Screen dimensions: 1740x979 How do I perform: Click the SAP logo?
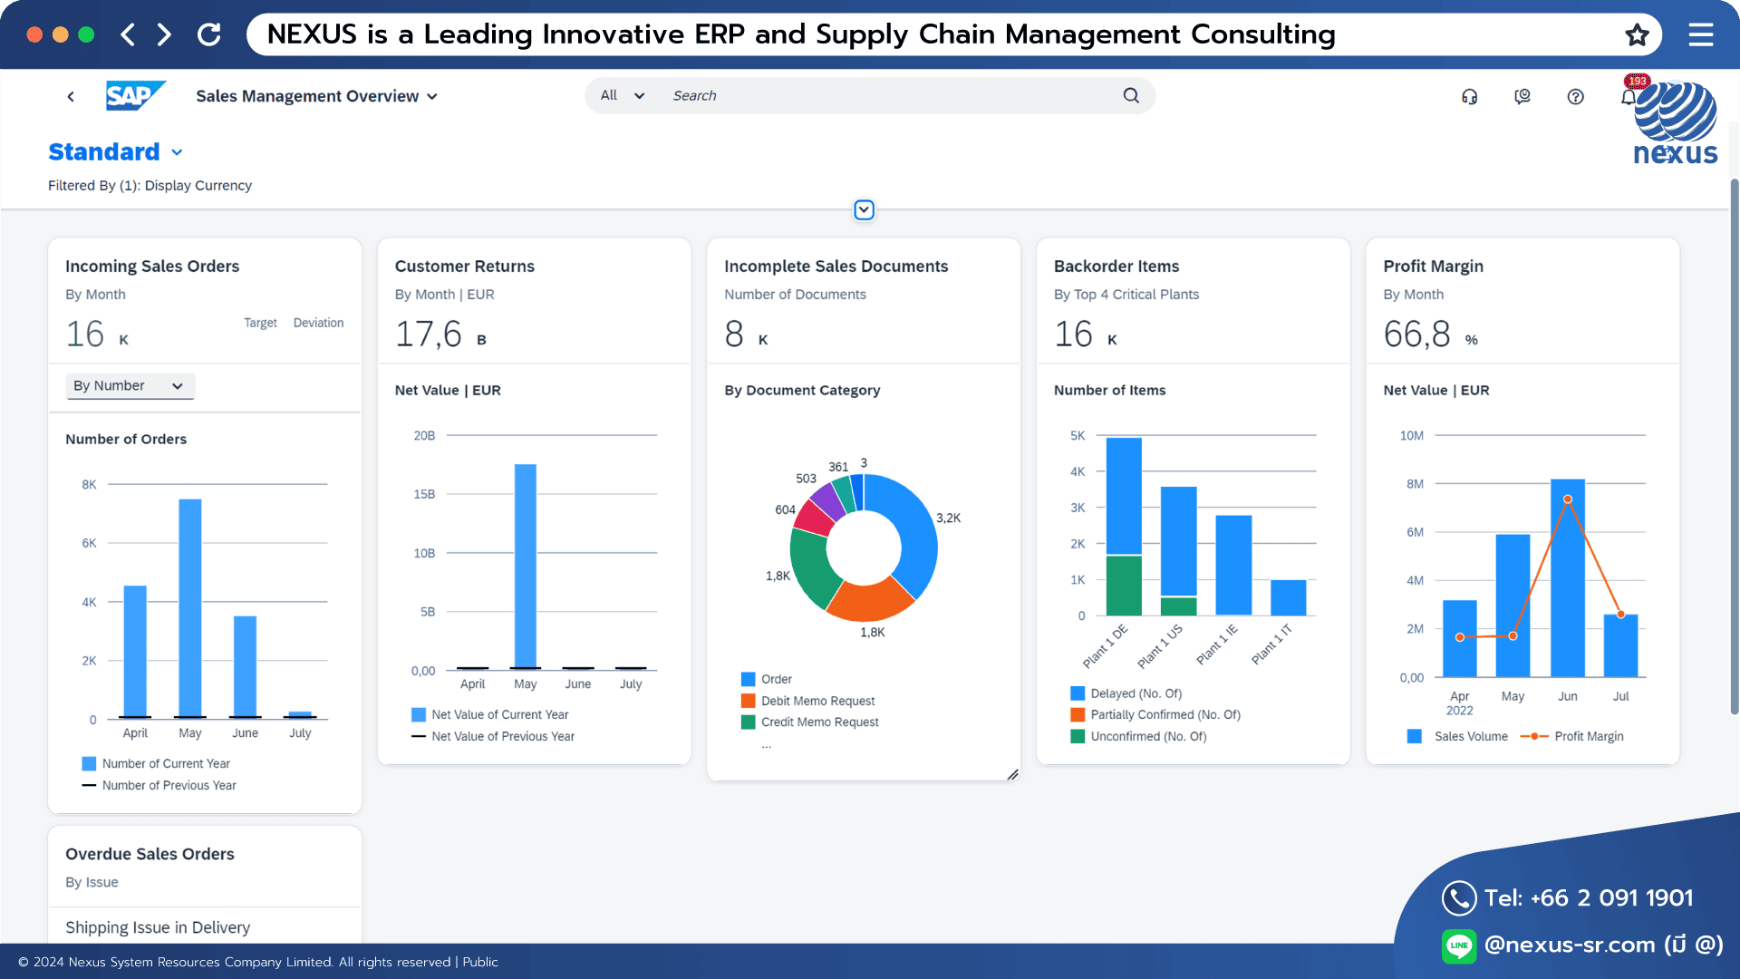click(x=136, y=95)
